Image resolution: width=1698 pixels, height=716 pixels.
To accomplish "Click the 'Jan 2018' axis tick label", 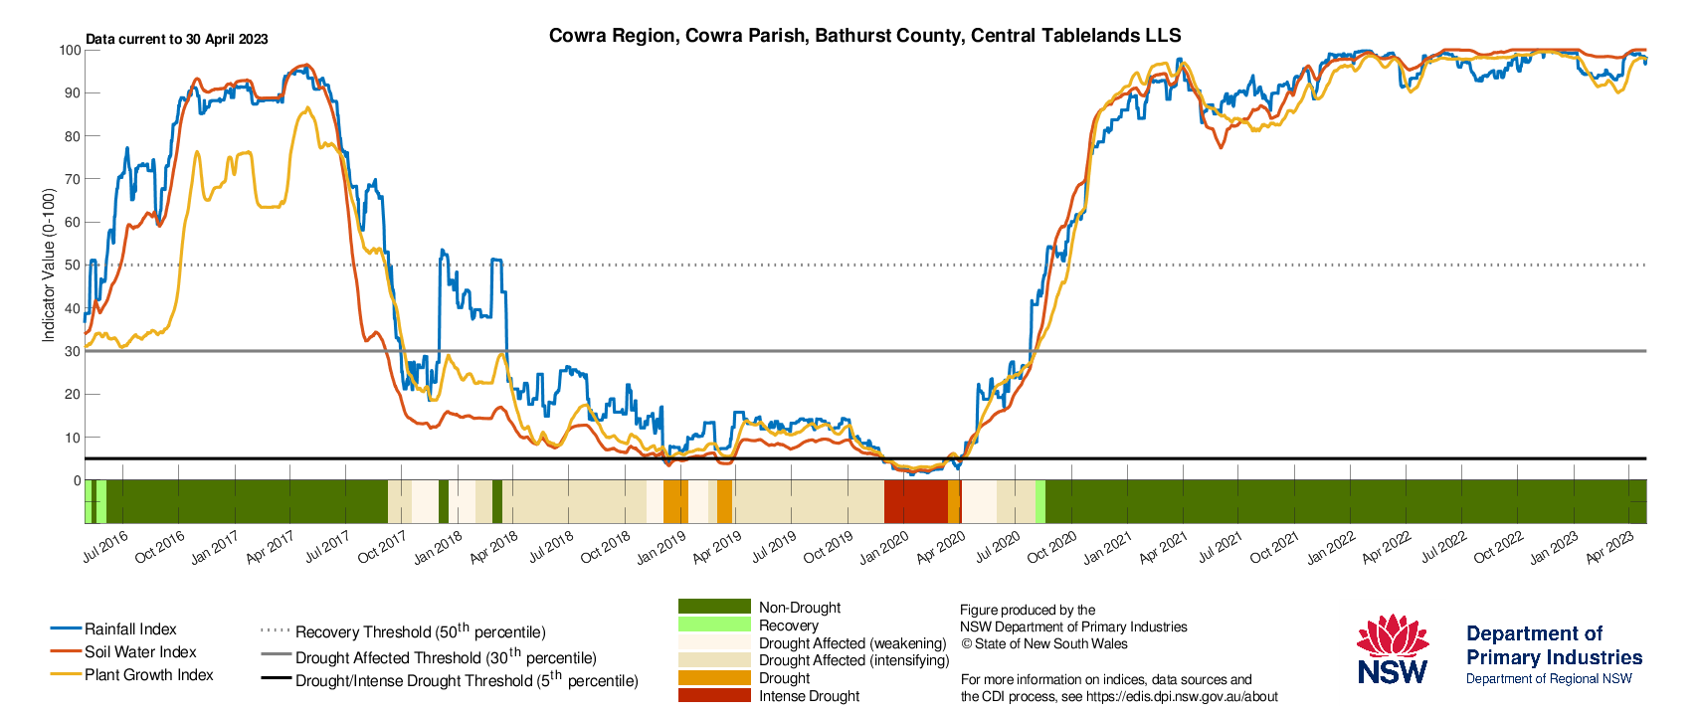I will (x=438, y=547).
